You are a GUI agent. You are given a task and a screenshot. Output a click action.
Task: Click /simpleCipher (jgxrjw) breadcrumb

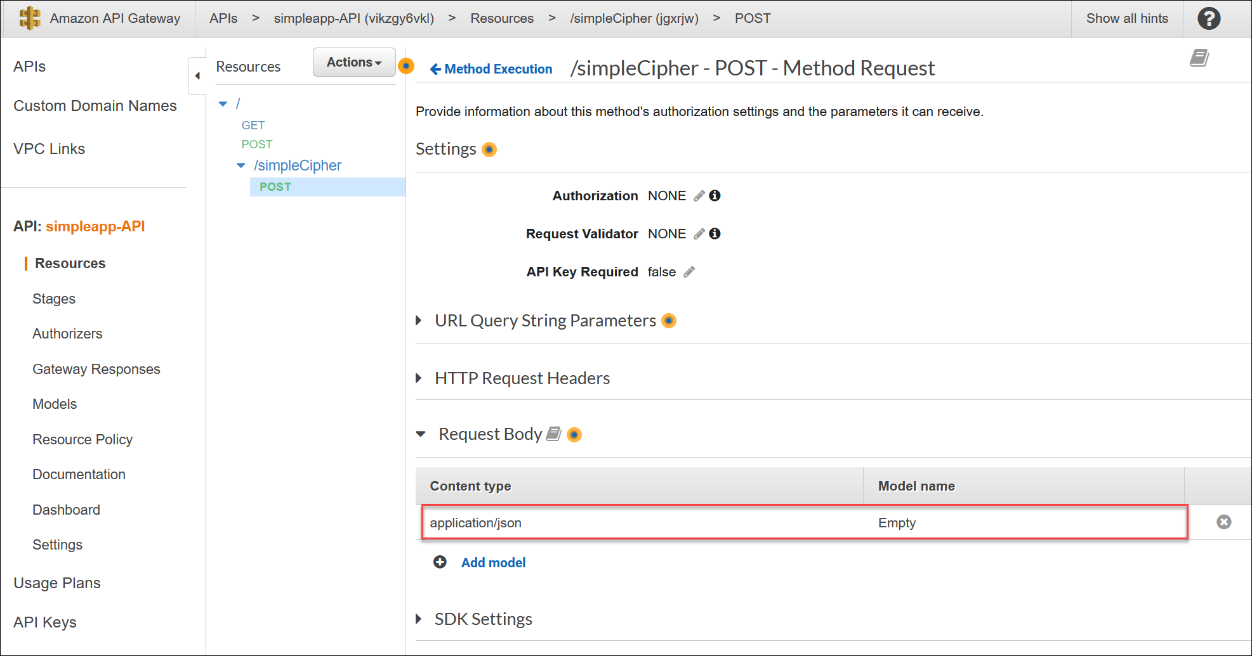pyautogui.click(x=634, y=18)
